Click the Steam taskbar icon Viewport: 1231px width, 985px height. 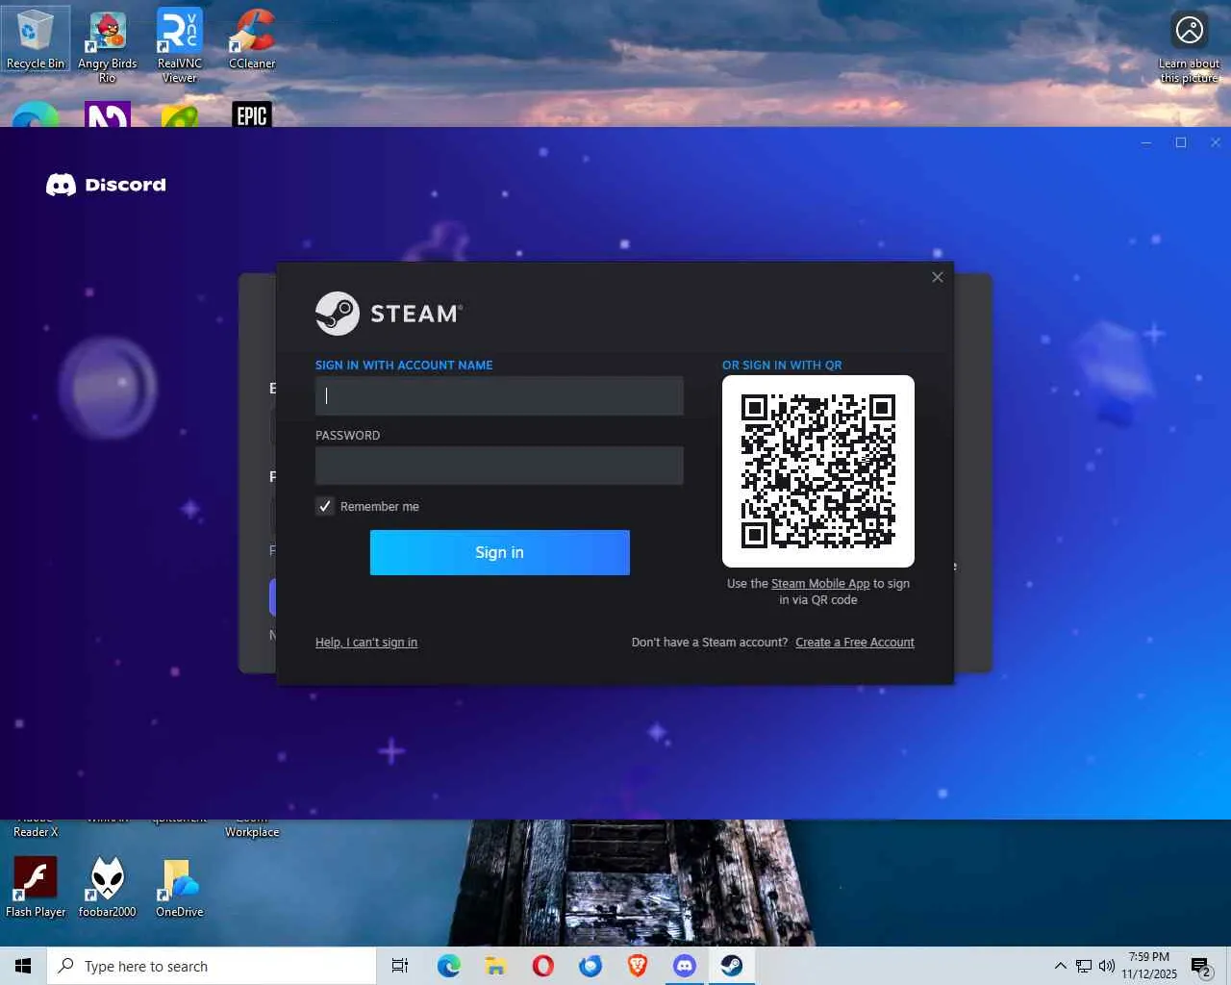point(732,966)
